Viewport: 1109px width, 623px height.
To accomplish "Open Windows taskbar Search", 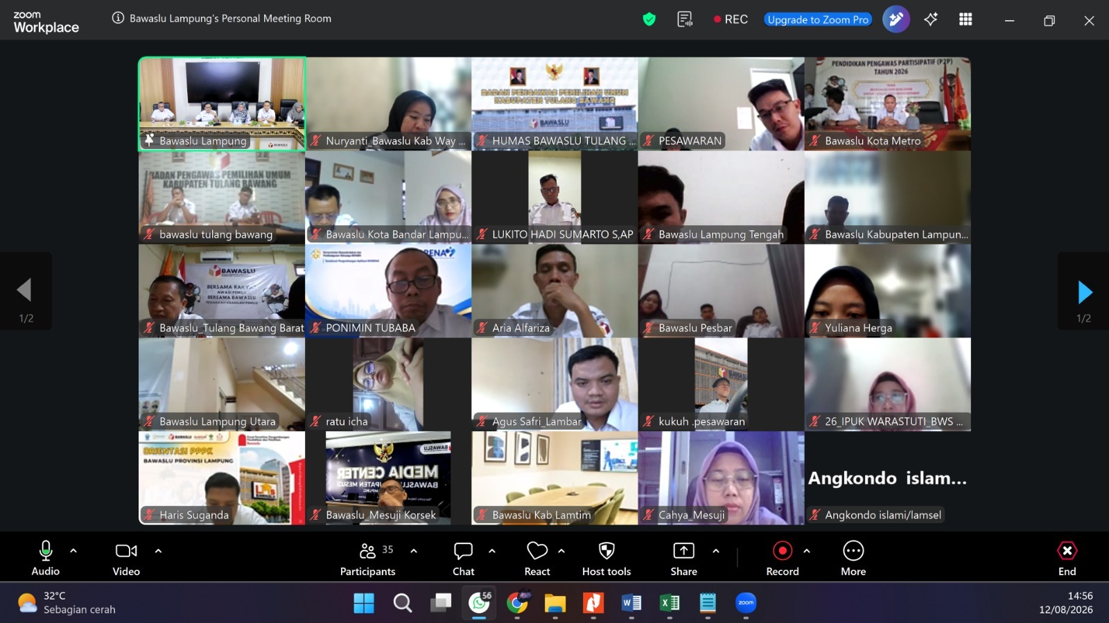I will click(403, 603).
